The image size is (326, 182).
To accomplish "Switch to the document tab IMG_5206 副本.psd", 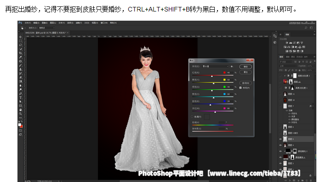I will tap(46, 33).
